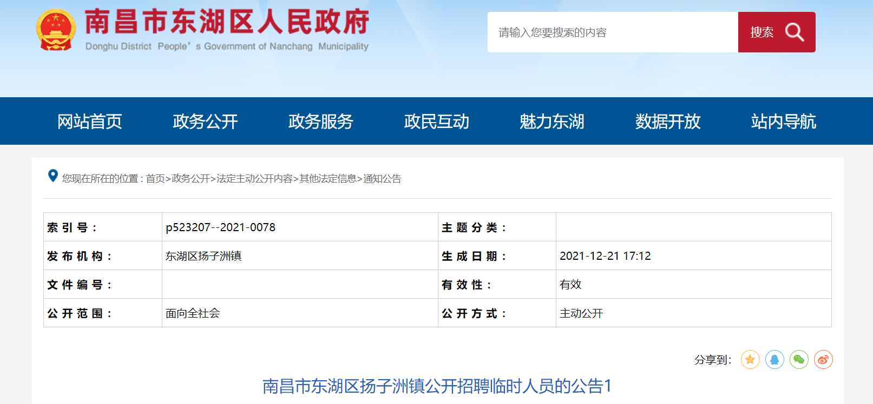This screenshot has width=873, height=404.
Task: Click the 分享到 label
Action: point(713,360)
